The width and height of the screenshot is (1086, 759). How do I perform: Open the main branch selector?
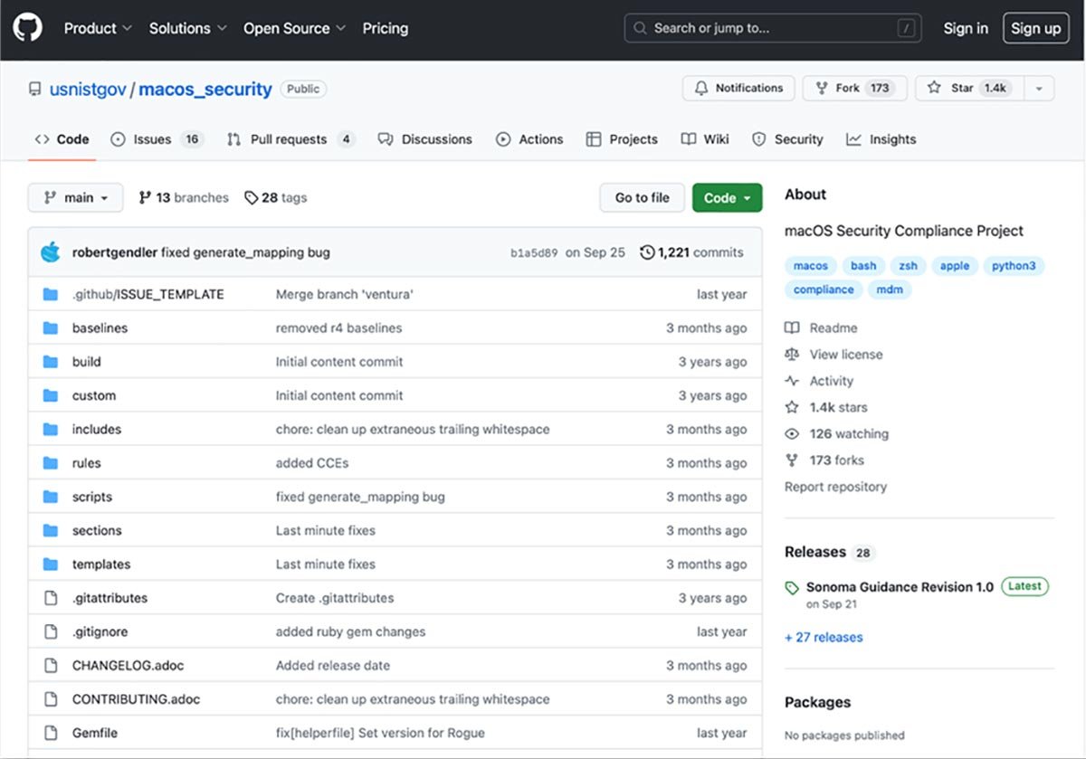tap(75, 197)
